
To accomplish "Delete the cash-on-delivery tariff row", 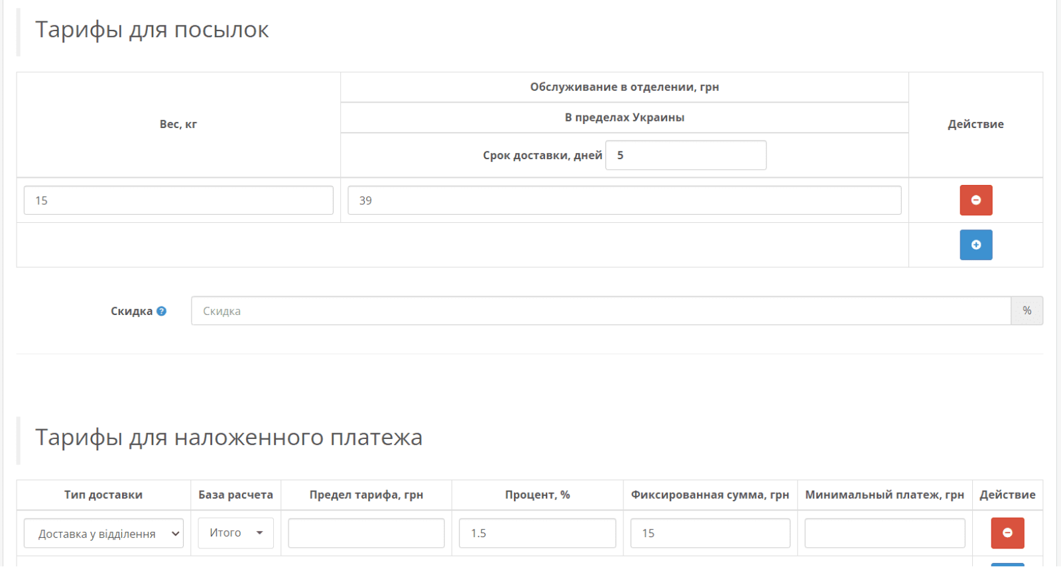I will point(1007,533).
